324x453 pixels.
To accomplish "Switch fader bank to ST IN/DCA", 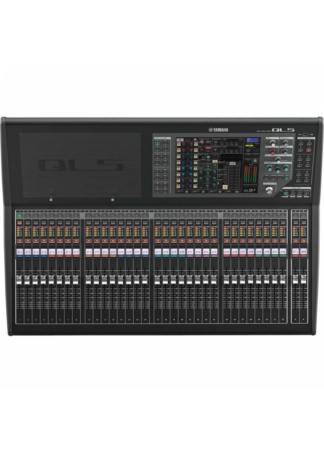I will coord(299,193).
